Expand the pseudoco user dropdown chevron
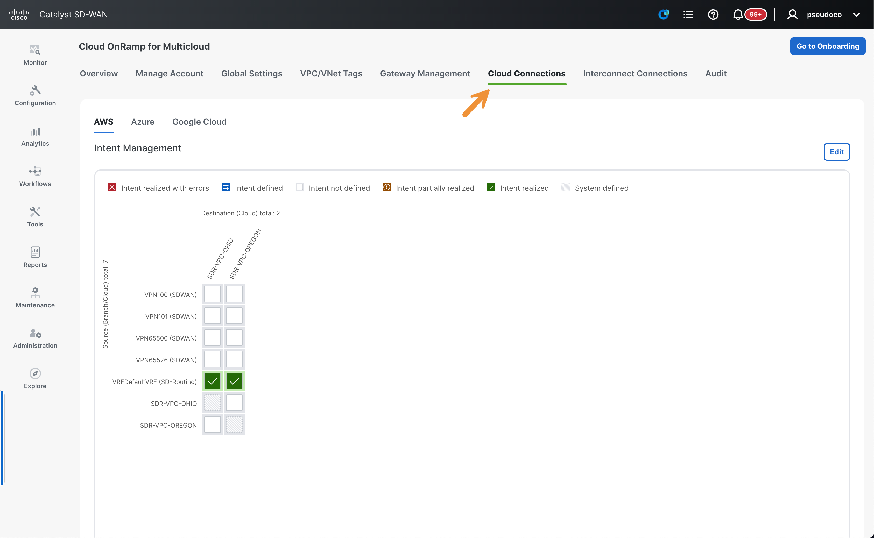874x538 pixels. pyautogui.click(x=857, y=15)
